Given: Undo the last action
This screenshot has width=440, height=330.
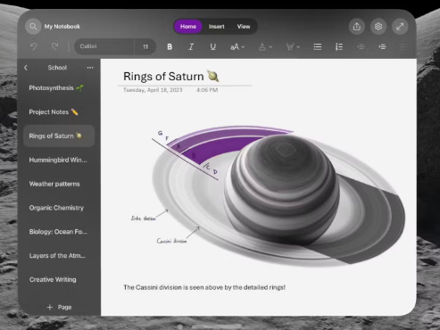Looking at the screenshot, I should pyautogui.click(x=34, y=46).
